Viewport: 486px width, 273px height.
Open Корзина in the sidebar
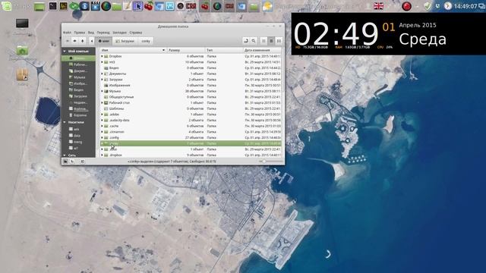pyautogui.click(x=78, y=115)
